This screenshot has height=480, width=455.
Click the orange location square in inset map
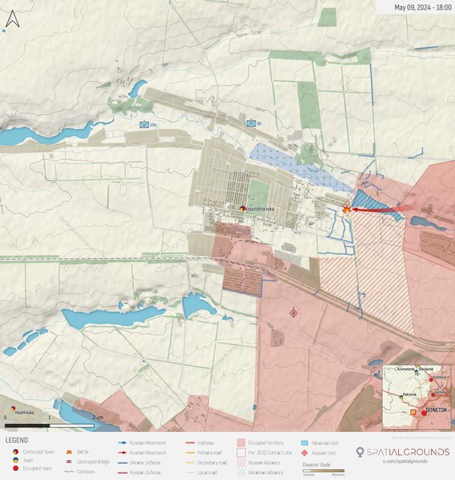pyautogui.click(x=412, y=412)
